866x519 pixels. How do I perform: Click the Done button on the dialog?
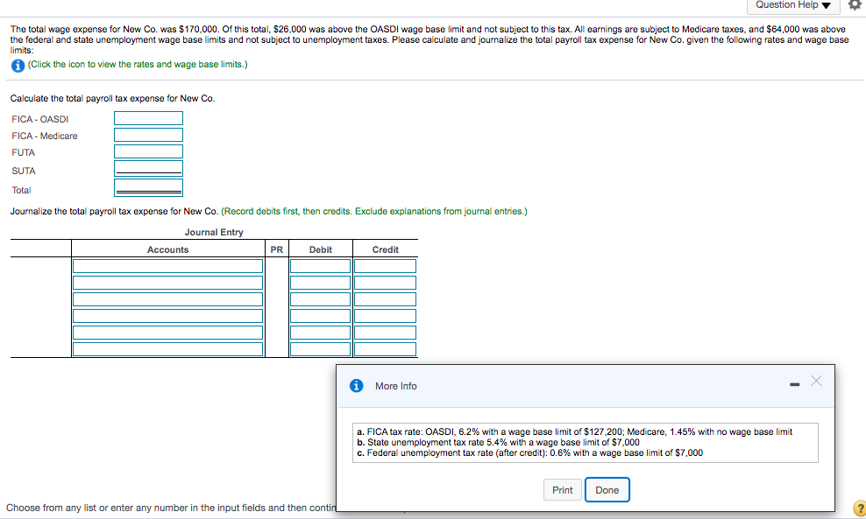(607, 489)
